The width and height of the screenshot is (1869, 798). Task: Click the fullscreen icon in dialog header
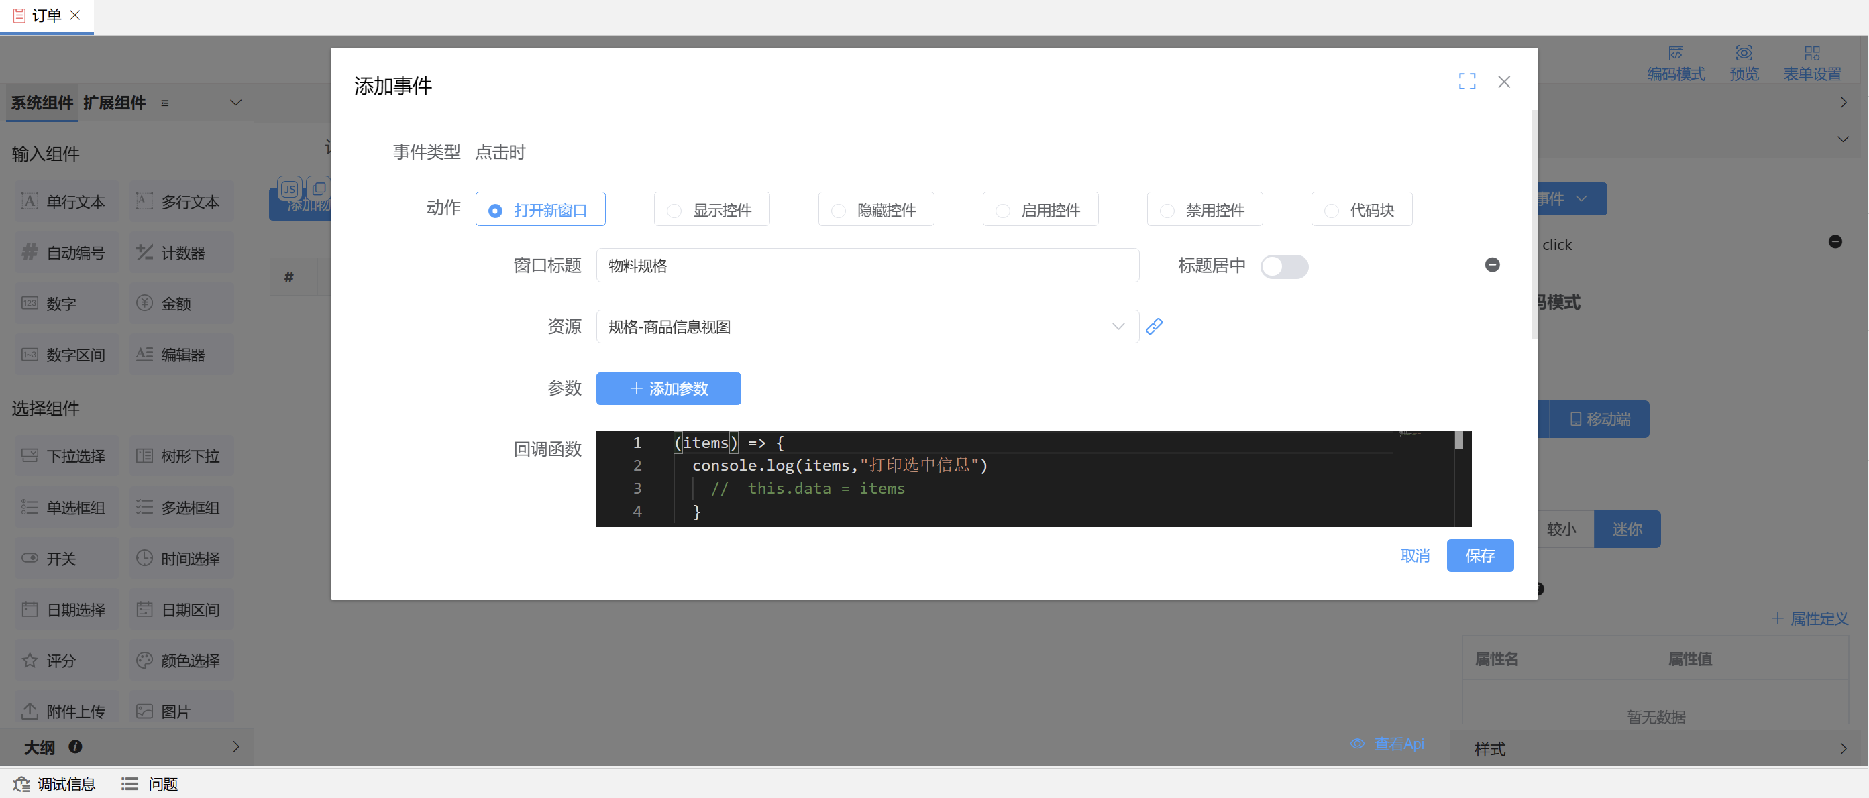coord(1466,81)
